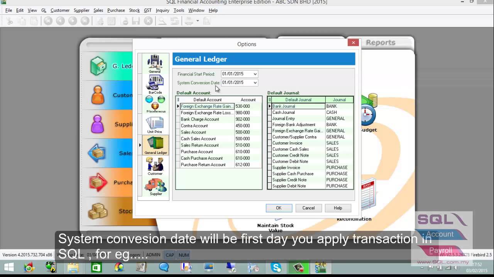
Task: Click CASH journal value cell
Action: click(x=339, y=112)
